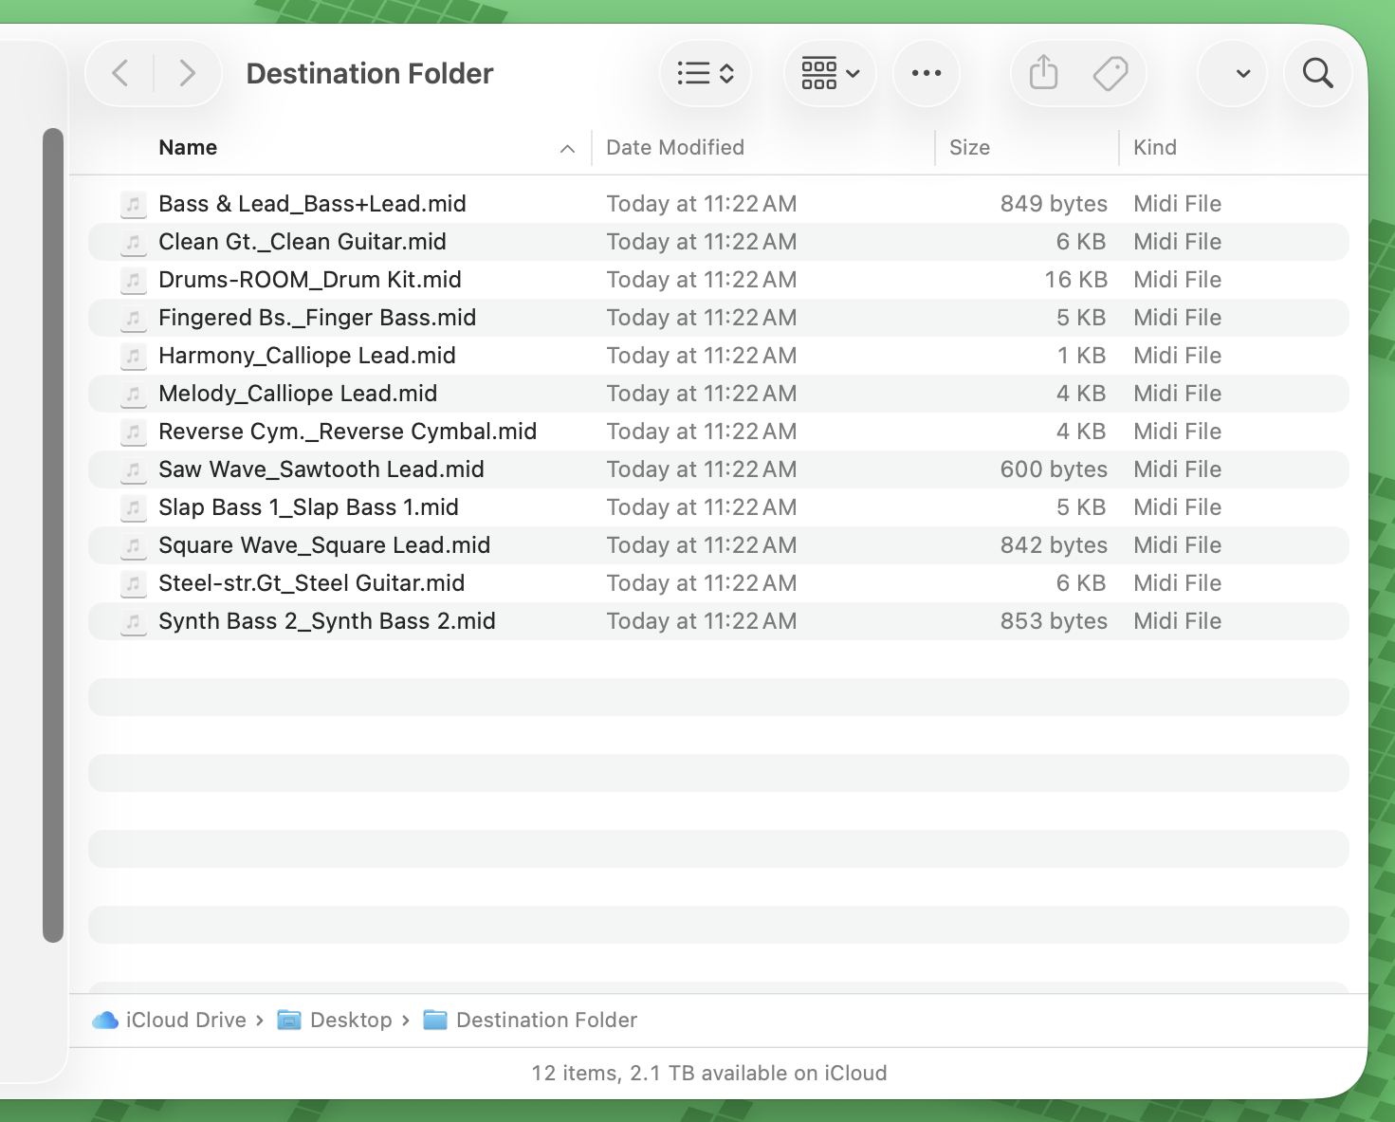Click Midi File kind in Drums-ROOM row

click(x=1177, y=280)
